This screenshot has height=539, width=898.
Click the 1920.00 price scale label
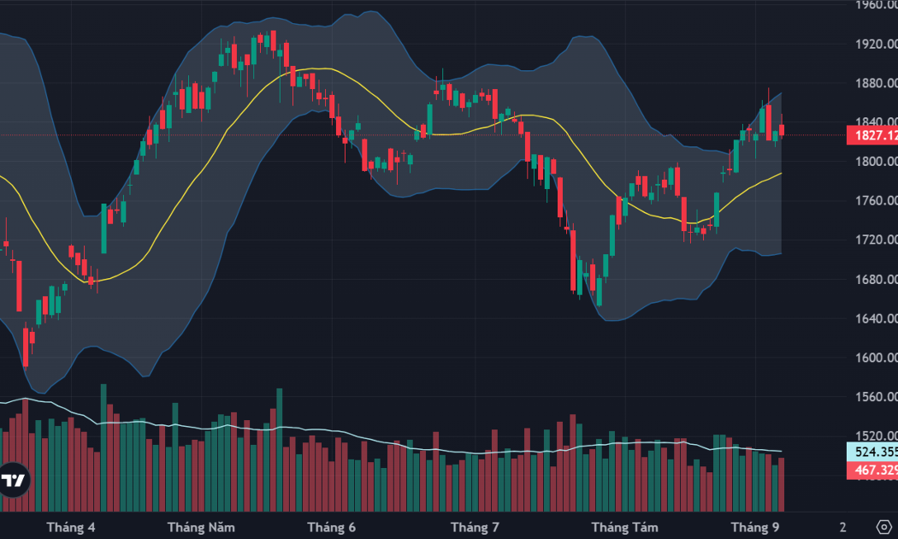tap(877, 44)
